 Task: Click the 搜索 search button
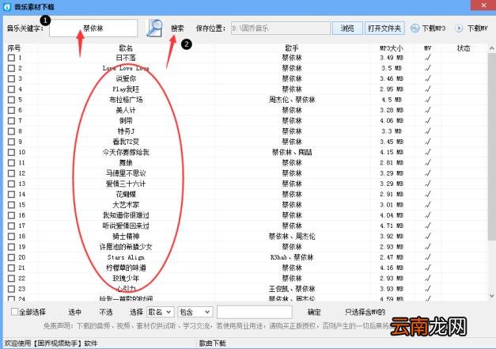177,28
